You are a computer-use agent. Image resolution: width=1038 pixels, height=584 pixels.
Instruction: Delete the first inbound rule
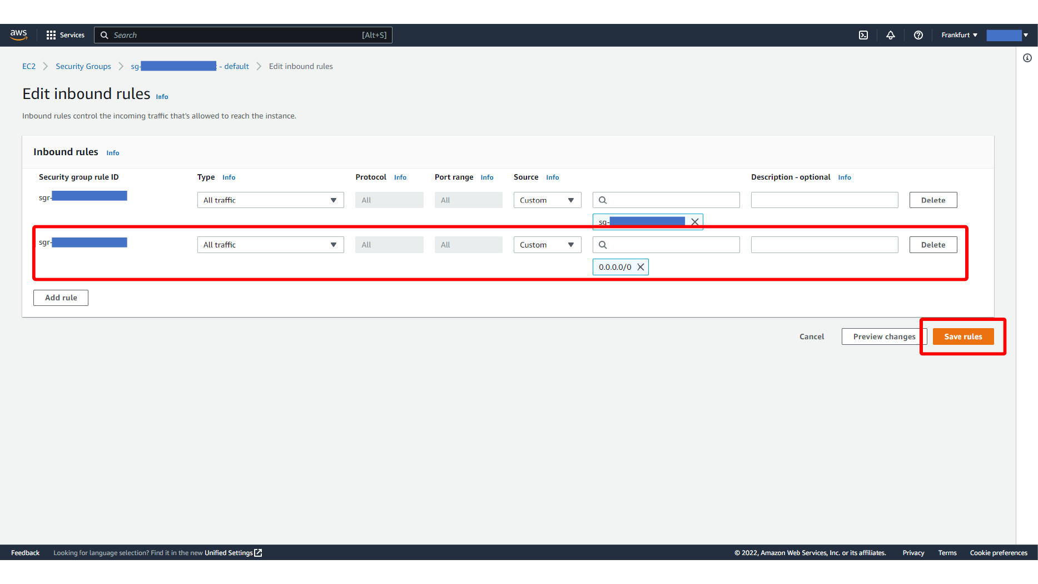click(933, 200)
